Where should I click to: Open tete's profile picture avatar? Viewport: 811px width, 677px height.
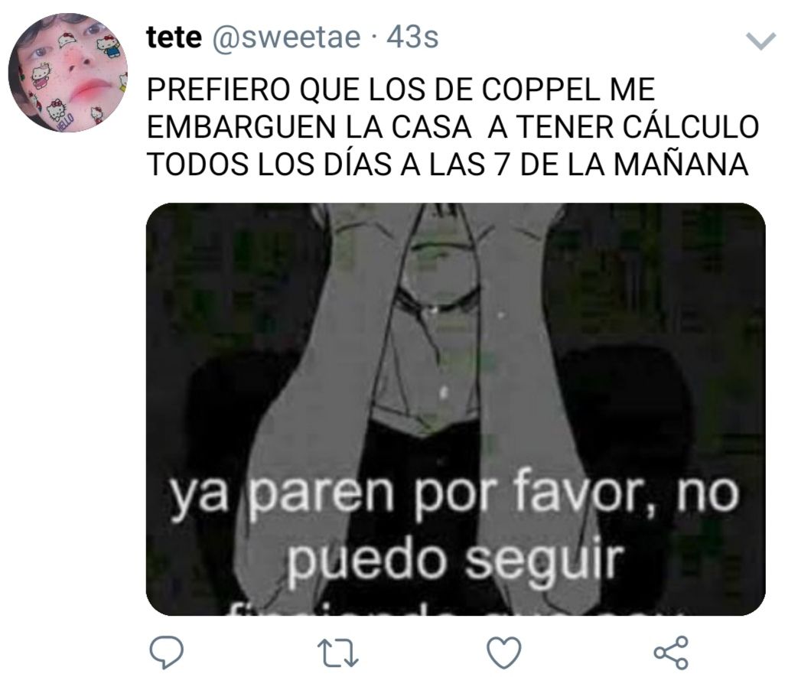pos(68,73)
